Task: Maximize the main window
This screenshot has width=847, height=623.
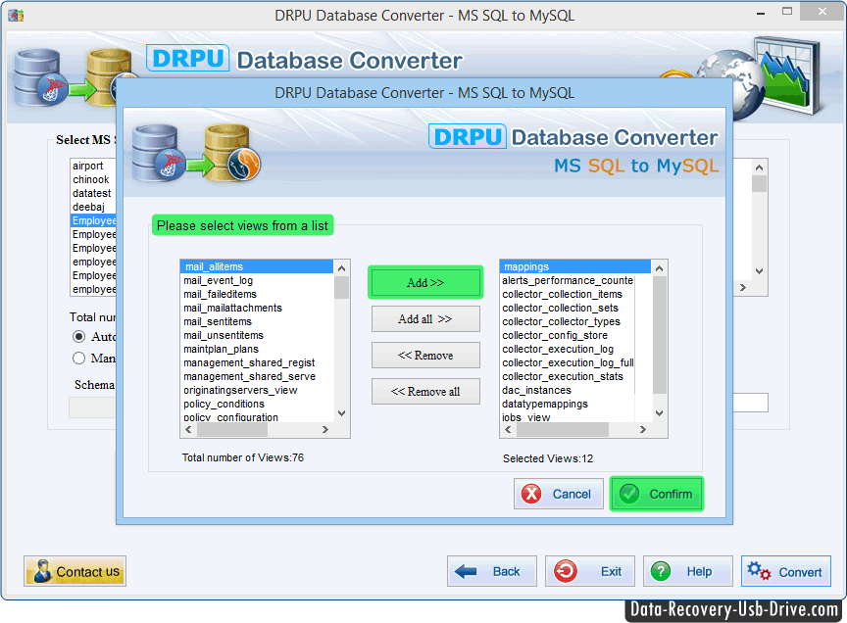Action: (787, 12)
